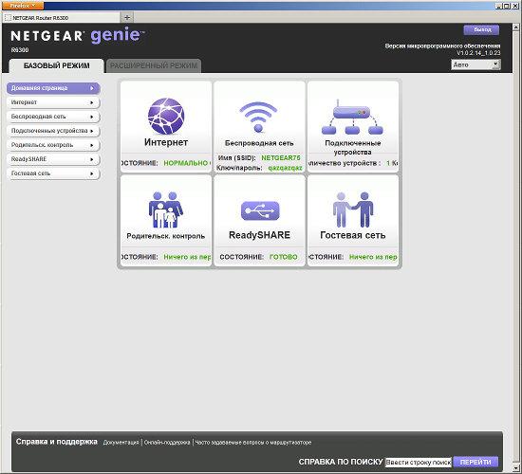This screenshot has height=474, width=522.
Task: Click the Справка и поддержка heading
Action: [x=57, y=442]
